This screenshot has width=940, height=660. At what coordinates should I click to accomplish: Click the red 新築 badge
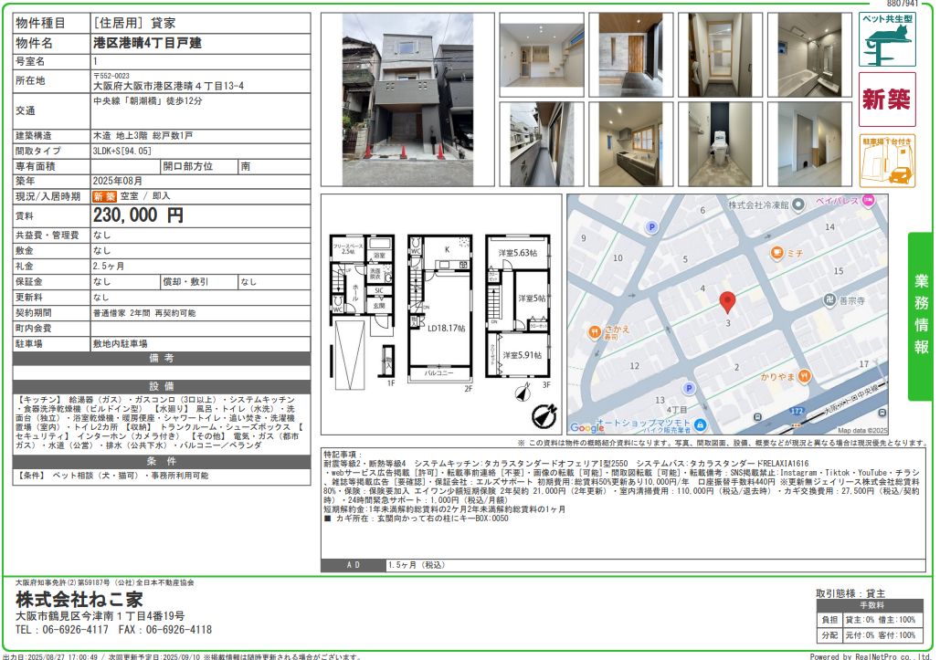point(887,100)
